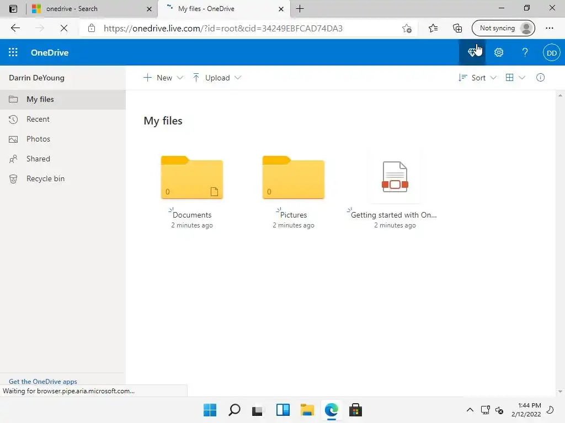Image resolution: width=565 pixels, height=423 pixels.
Task: Expand the view options chevron
Action: click(x=522, y=78)
